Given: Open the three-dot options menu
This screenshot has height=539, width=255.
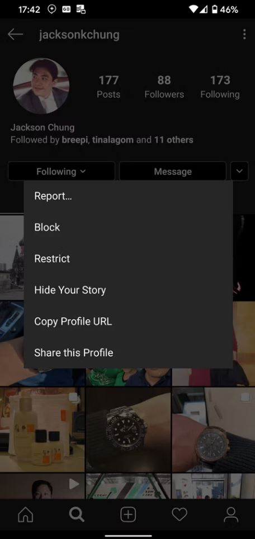Looking at the screenshot, I should tap(244, 34).
